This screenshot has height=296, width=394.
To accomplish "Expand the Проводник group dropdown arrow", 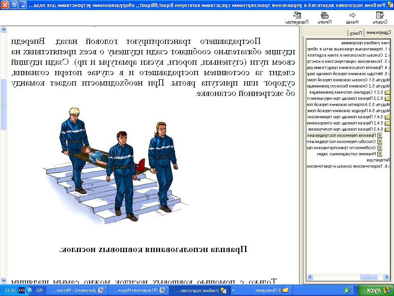I will [x=233, y=291].
